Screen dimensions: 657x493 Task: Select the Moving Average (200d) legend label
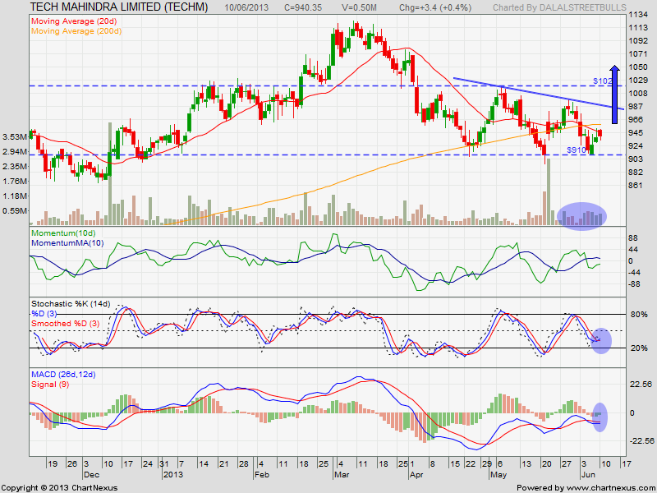click(x=76, y=31)
